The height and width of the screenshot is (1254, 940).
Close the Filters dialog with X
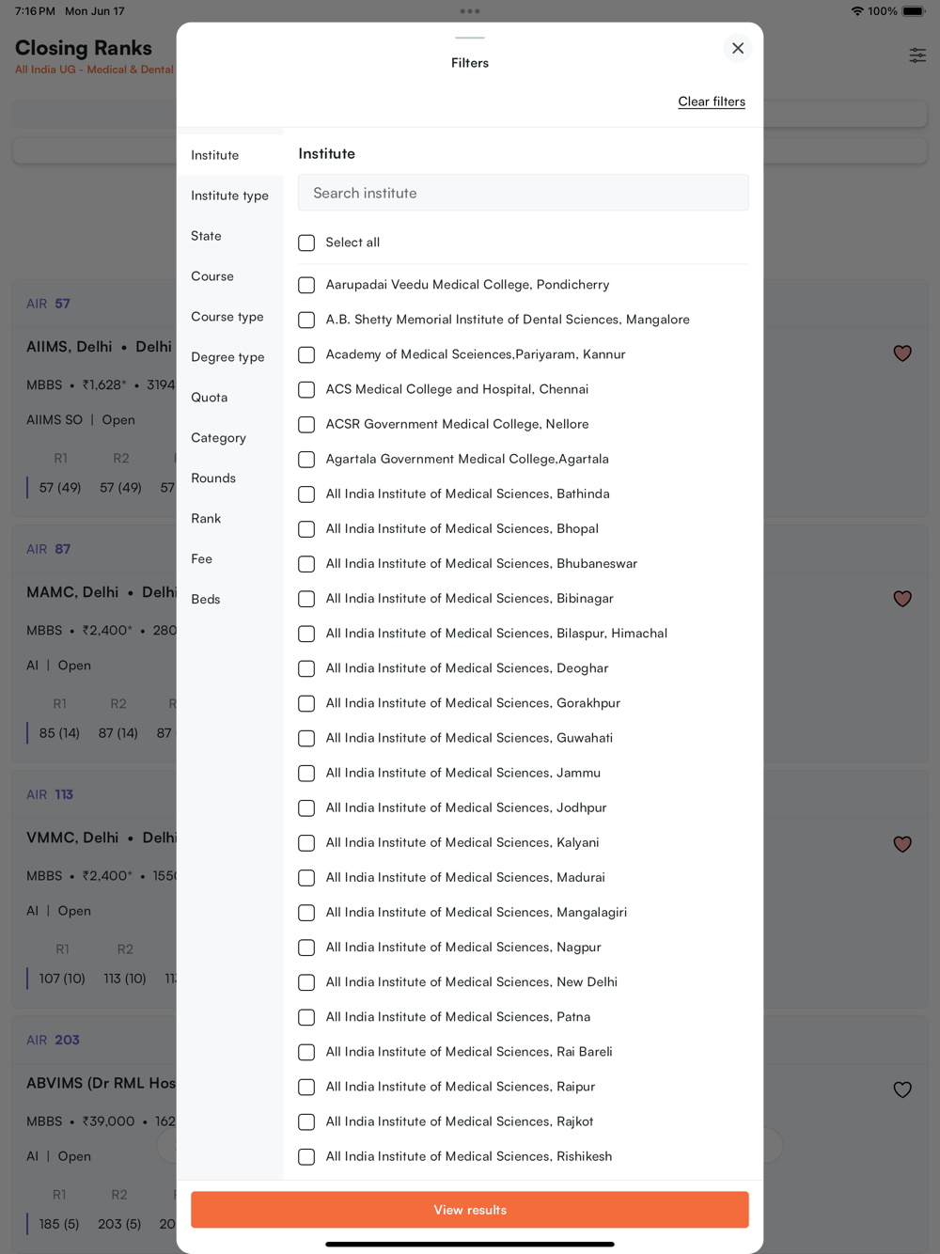pos(738,48)
